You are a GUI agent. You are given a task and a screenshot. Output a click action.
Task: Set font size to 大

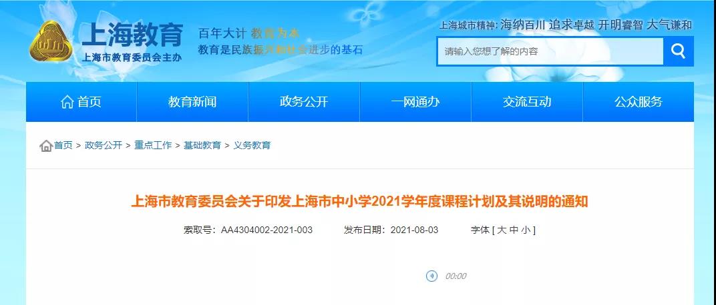pyautogui.click(x=502, y=230)
